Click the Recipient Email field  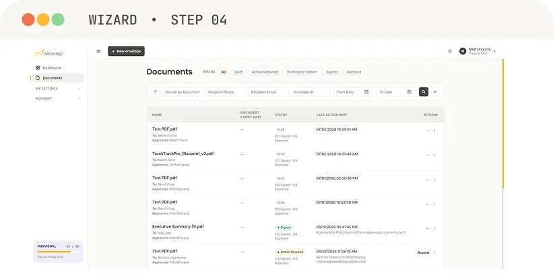[x=268, y=92]
